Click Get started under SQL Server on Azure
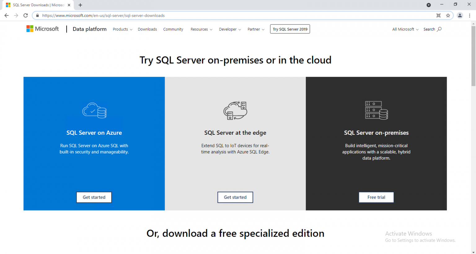This screenshot has height=254, width=476. pyautogui.click(x=94, y=197)
